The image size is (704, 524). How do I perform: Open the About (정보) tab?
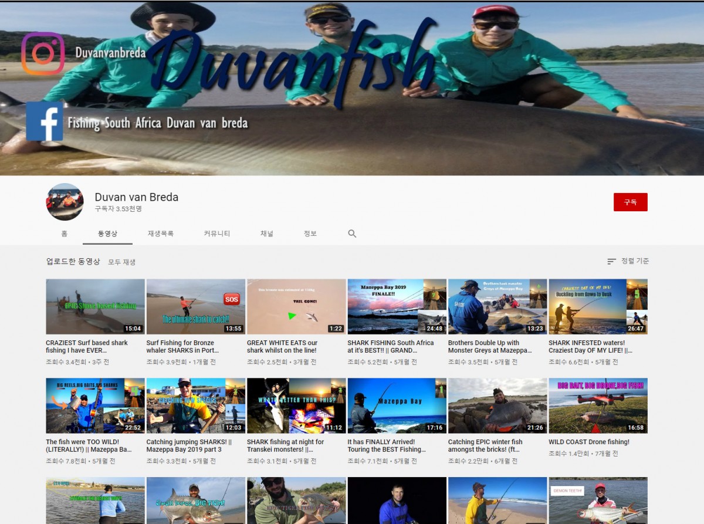(310, 234)
